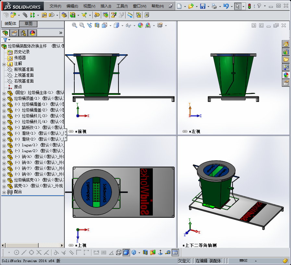Open the 工具(T) menu

point(122,6)
